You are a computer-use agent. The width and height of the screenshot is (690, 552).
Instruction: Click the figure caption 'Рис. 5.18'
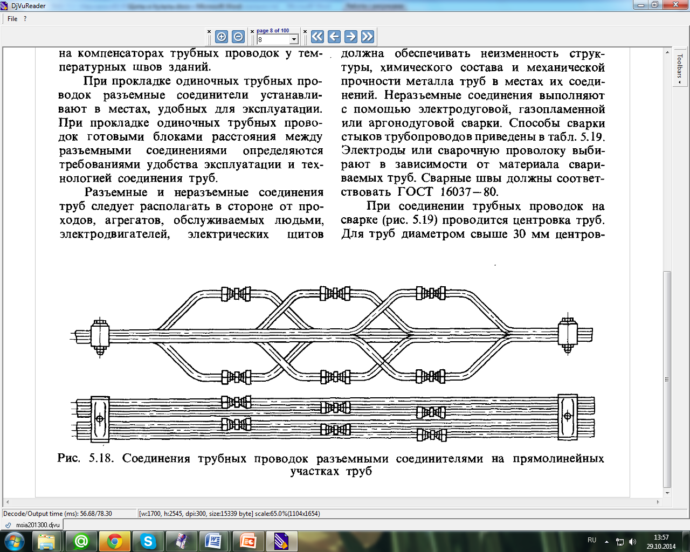86,458
